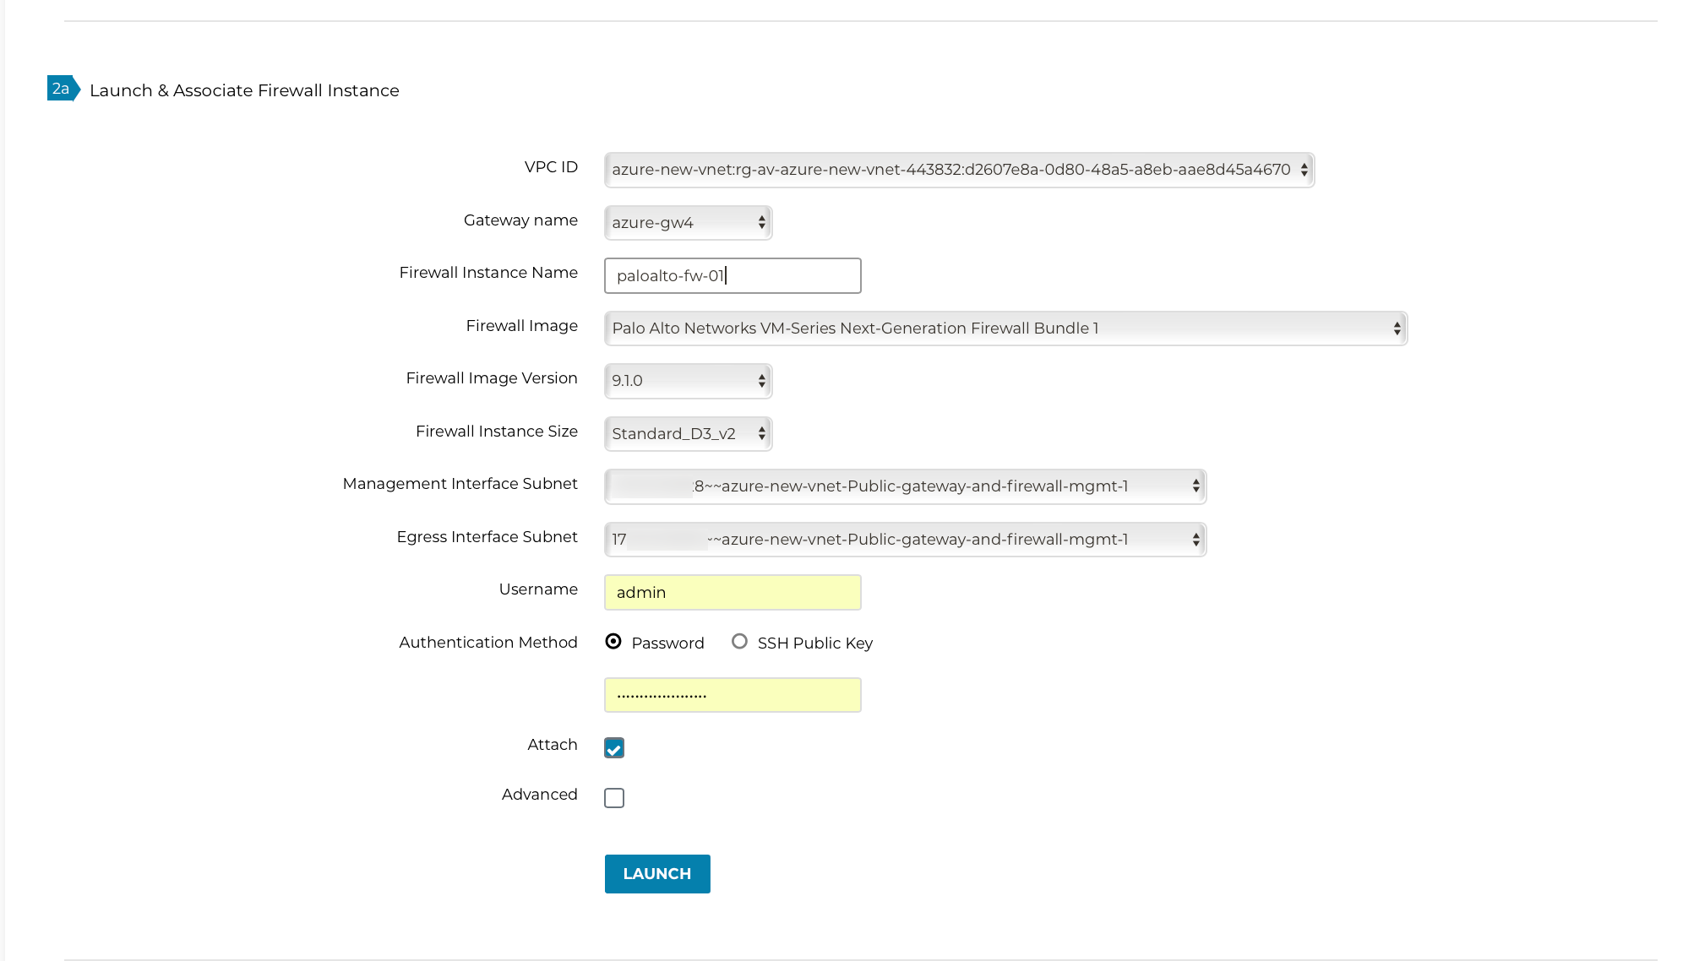
Task: Click the Launch & Associate Firewall Instance heading
Action: (244, 90)
